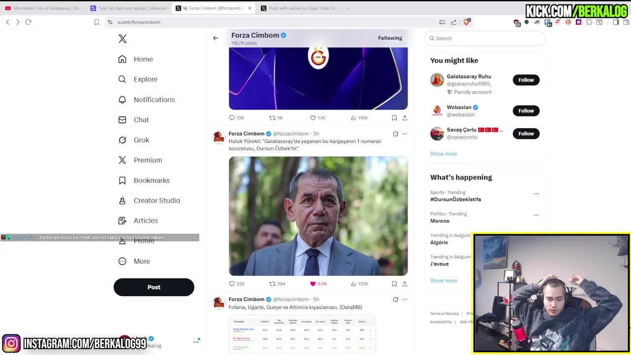Open Premium in the sidebar
The height and width of the screenshot is (355, 631).
[140, 160]
